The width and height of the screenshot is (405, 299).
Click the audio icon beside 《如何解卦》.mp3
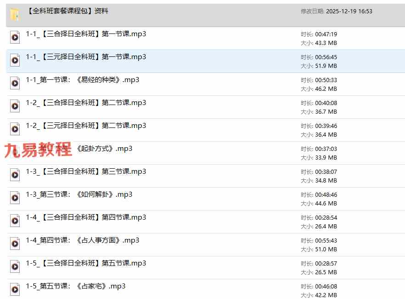pos(15,198)
